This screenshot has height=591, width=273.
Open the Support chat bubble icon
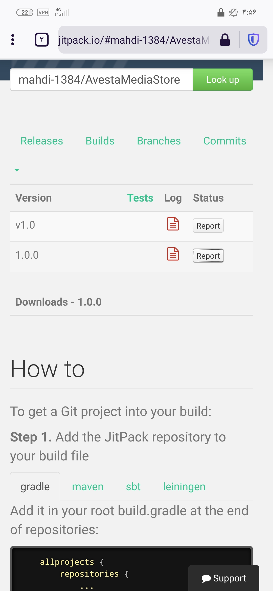[224, 578]
